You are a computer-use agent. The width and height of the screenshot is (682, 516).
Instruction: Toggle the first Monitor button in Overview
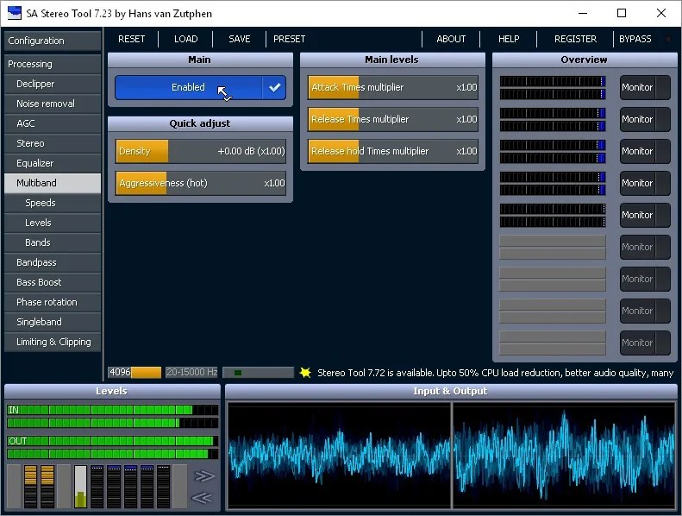[645, 87]
